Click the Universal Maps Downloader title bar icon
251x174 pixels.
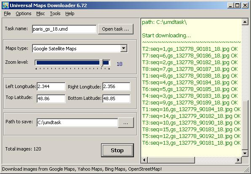point(5,5)
